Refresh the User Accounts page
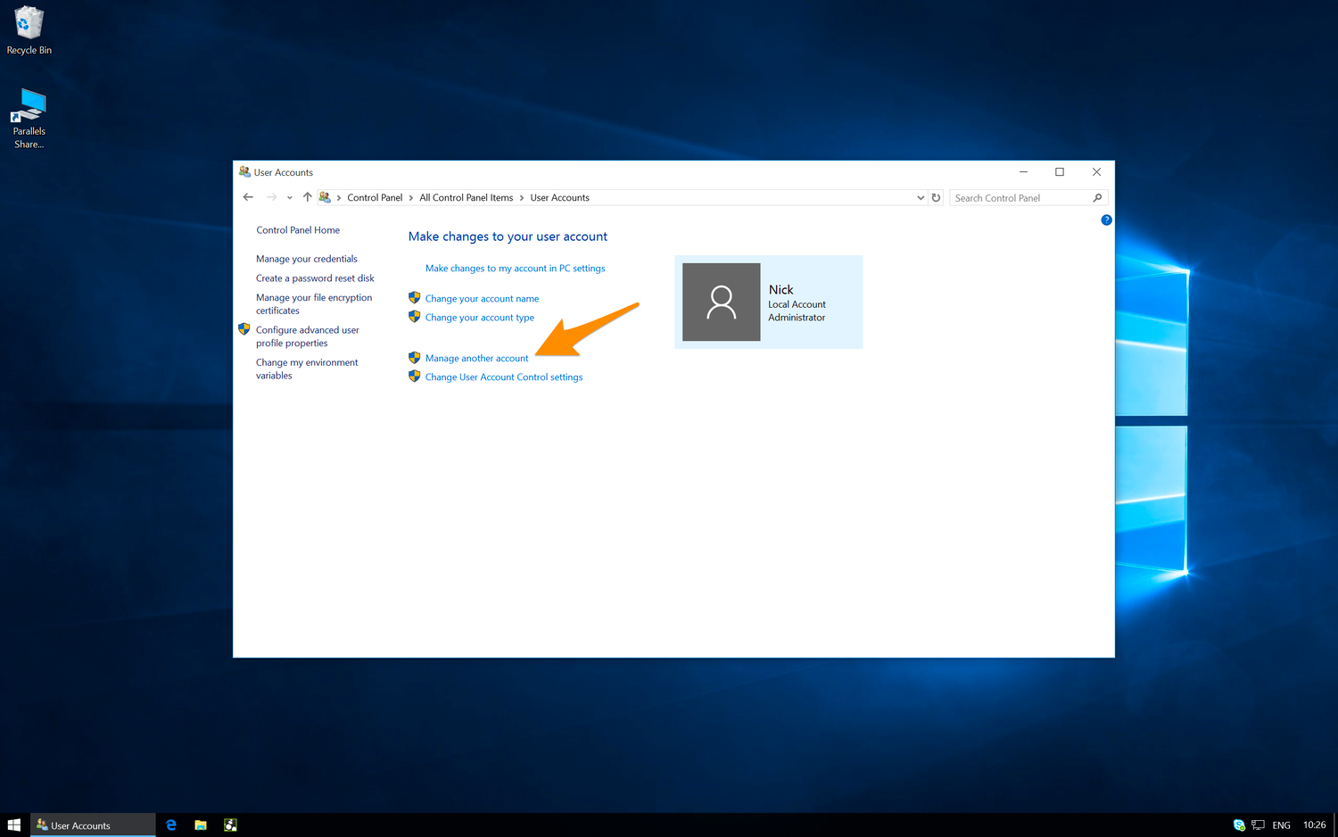 point(936,198)
